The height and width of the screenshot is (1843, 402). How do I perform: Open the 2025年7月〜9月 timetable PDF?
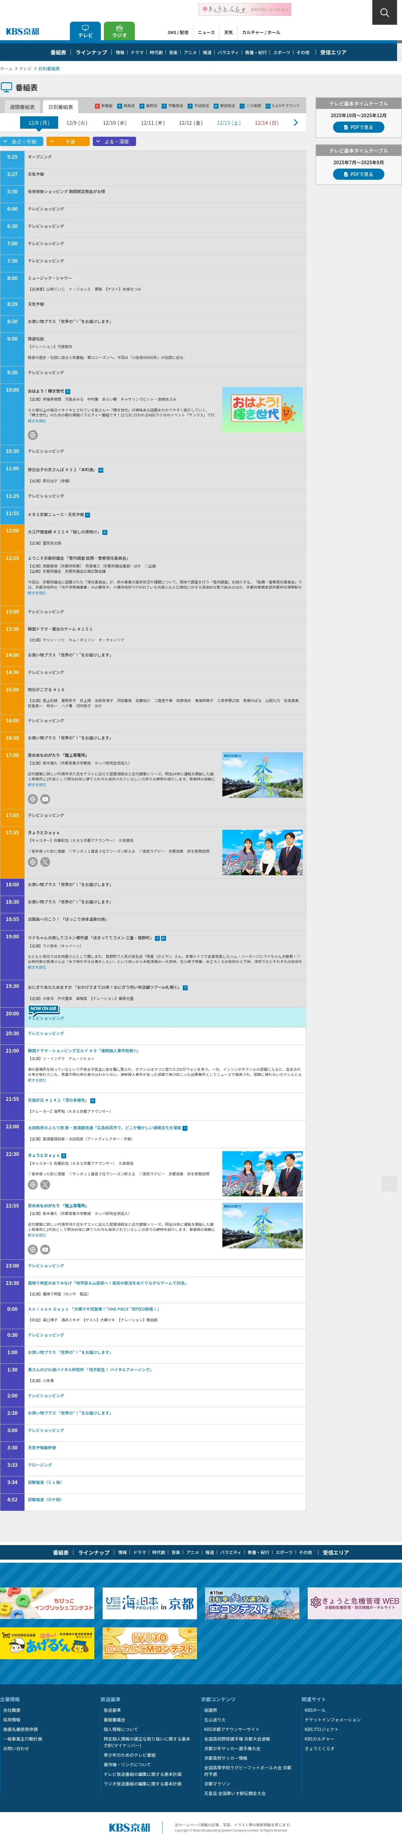pyautogui.click(x=358, y=174)
